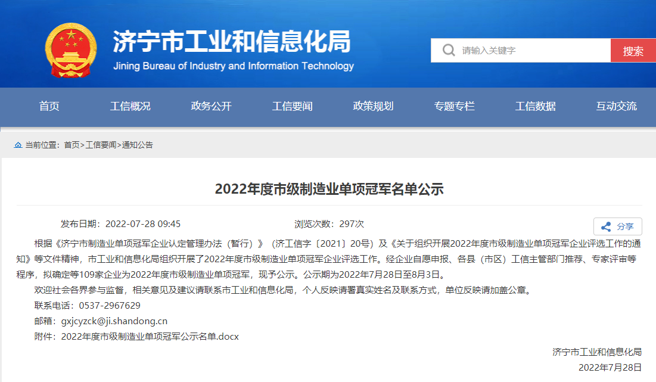Navigate to 专题专栏
The width and height of the screenshot is (656, 382).
(455, 107)
